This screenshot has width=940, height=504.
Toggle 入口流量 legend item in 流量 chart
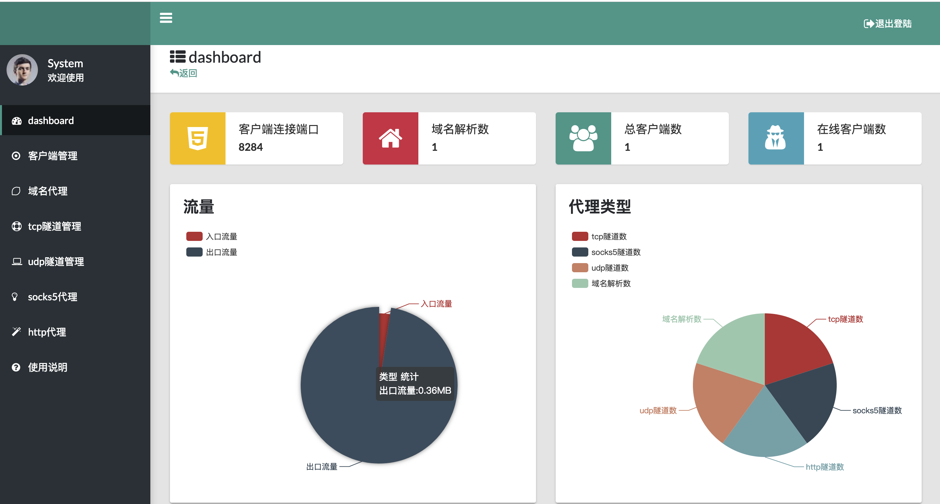pyautogui.click(x=212, y=237)
